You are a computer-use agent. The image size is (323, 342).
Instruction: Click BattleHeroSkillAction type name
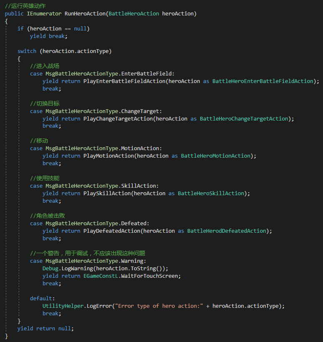click(211, 193)
